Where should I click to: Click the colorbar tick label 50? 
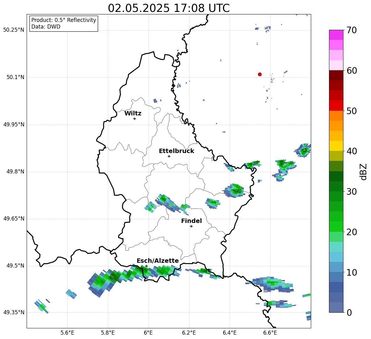[352, 111]
